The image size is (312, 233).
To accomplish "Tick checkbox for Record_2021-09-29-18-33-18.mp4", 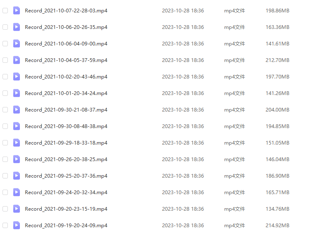I will click(5, 143).
